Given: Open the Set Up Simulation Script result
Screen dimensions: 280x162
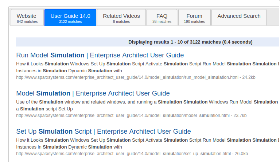Looking at the screenshot, I should coord(104,131).
